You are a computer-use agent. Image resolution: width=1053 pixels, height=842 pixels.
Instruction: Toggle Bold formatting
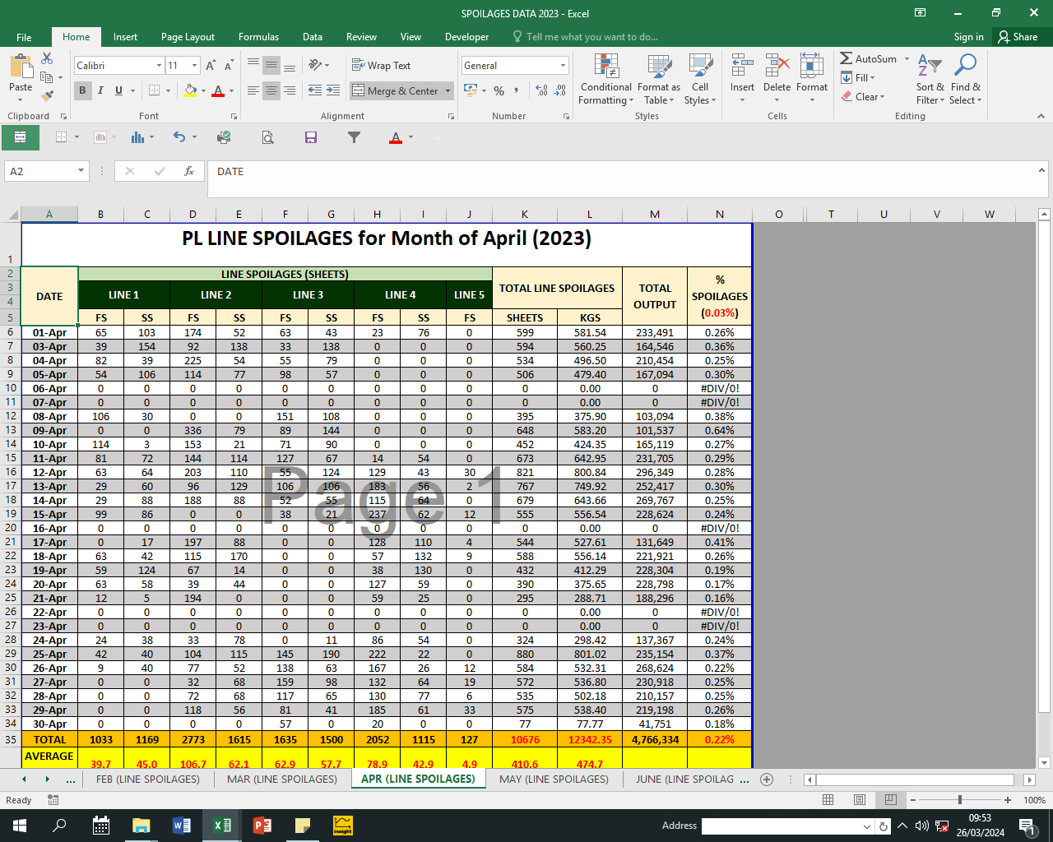[82, 90]
